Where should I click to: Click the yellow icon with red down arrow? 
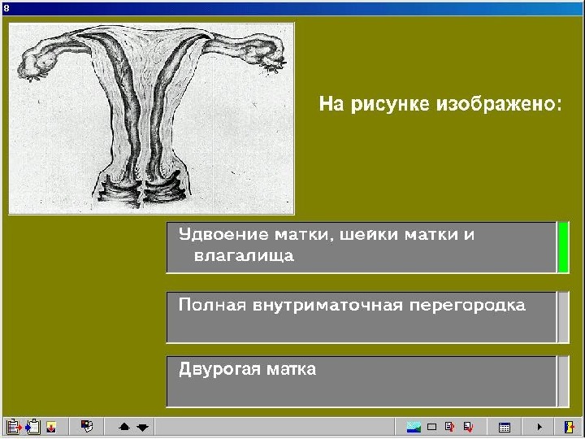[51, 427]
